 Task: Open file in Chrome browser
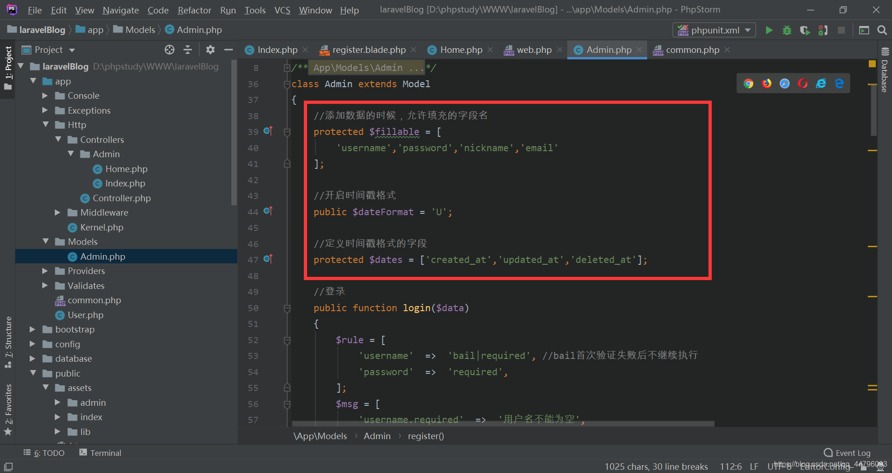coord(748,83)
